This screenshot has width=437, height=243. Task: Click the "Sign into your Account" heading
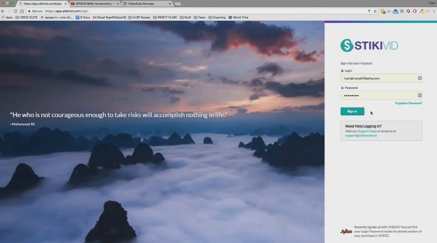356,63
